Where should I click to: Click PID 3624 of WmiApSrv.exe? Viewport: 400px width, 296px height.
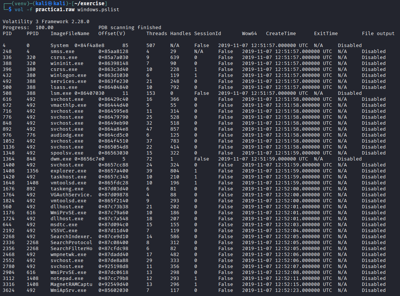click(x=9, y=290)
